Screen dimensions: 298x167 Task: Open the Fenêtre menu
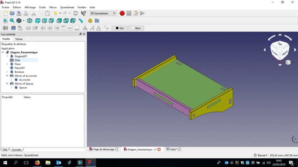click(82, 7)
